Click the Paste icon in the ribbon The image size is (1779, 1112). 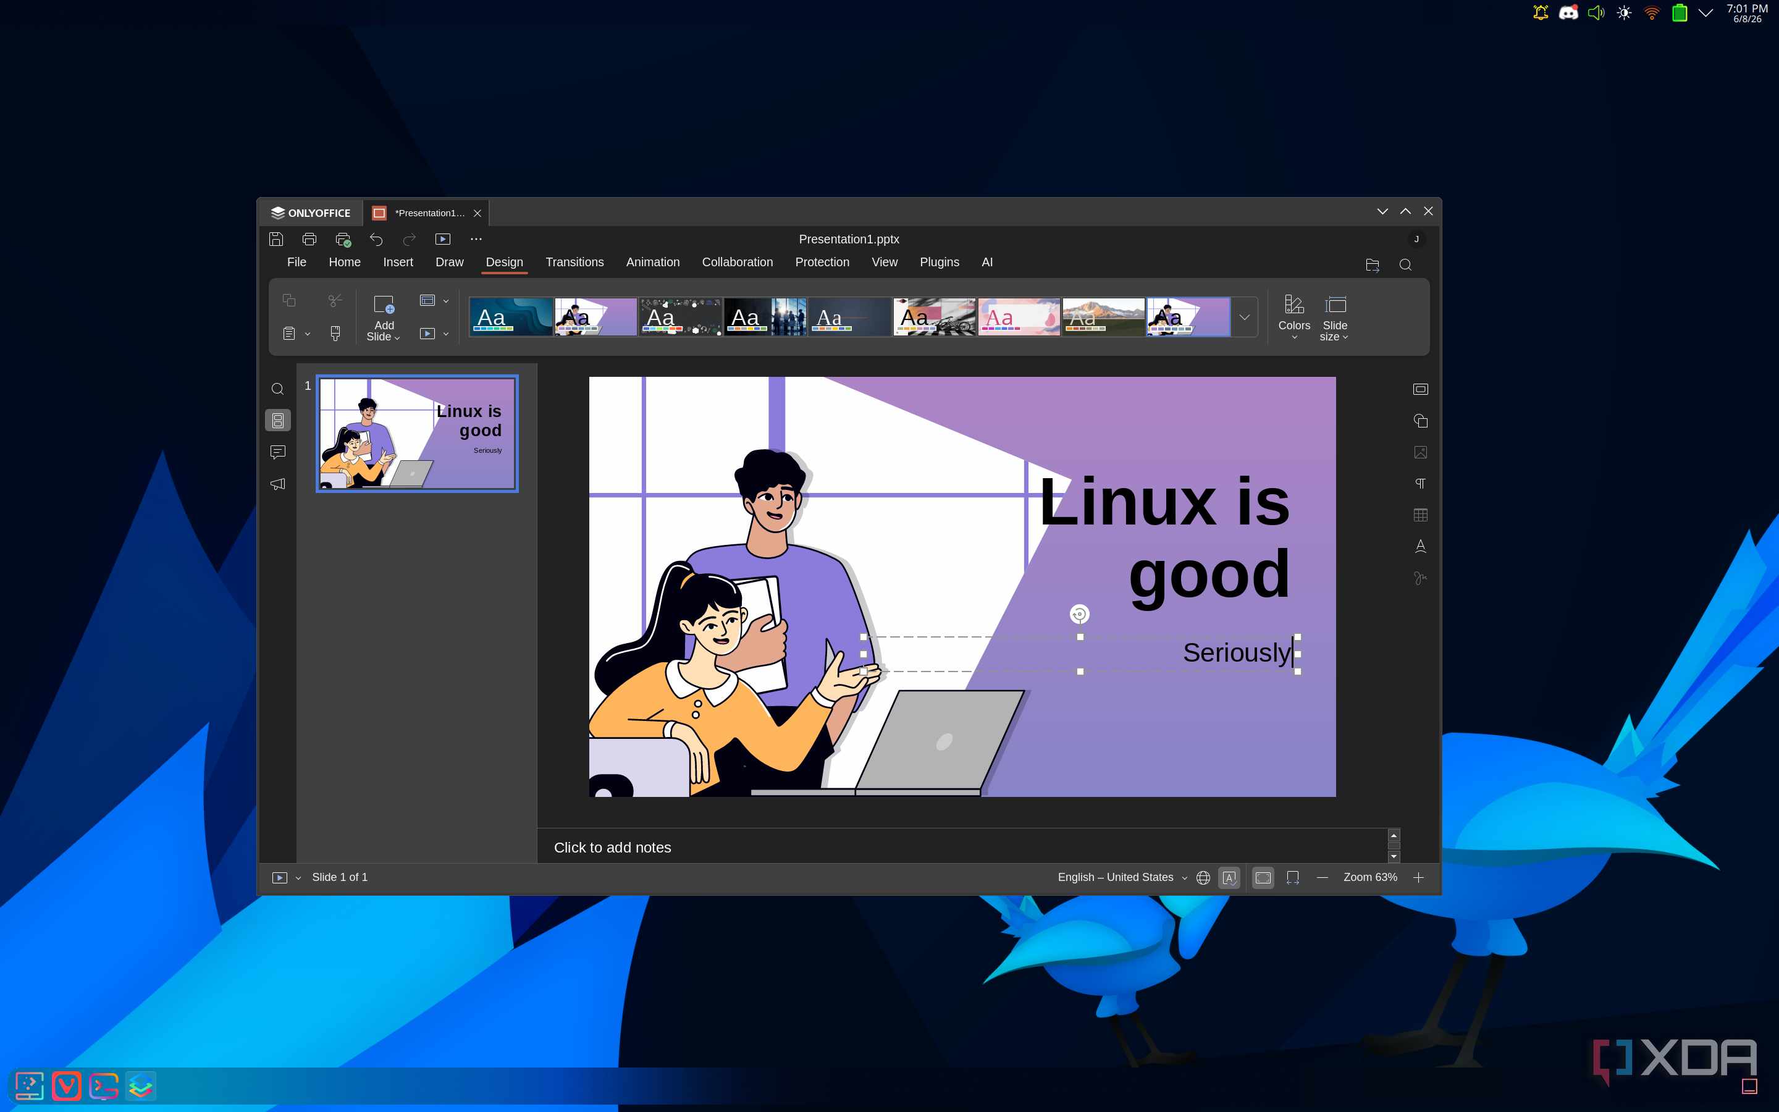click(x=289, y=333)
